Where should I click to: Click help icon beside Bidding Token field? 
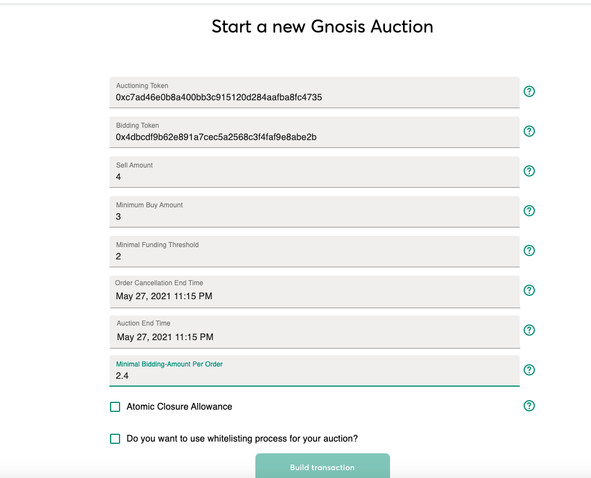pyautogui.click(x=529, y=131)
